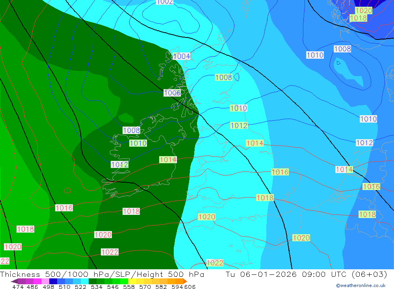Click the legend value 546

[x=113, y=287]
